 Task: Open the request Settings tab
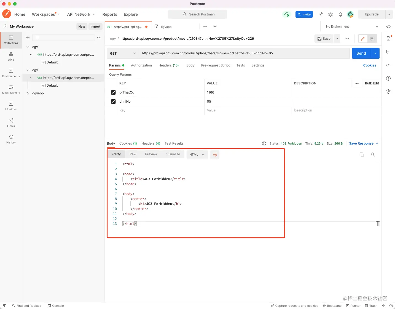[258, 65]
